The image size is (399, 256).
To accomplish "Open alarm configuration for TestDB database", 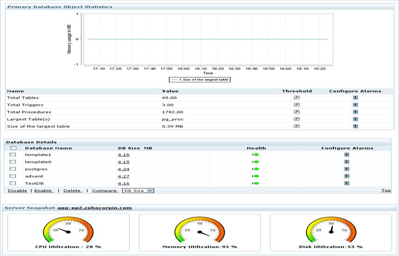I will tap(346, 183).
